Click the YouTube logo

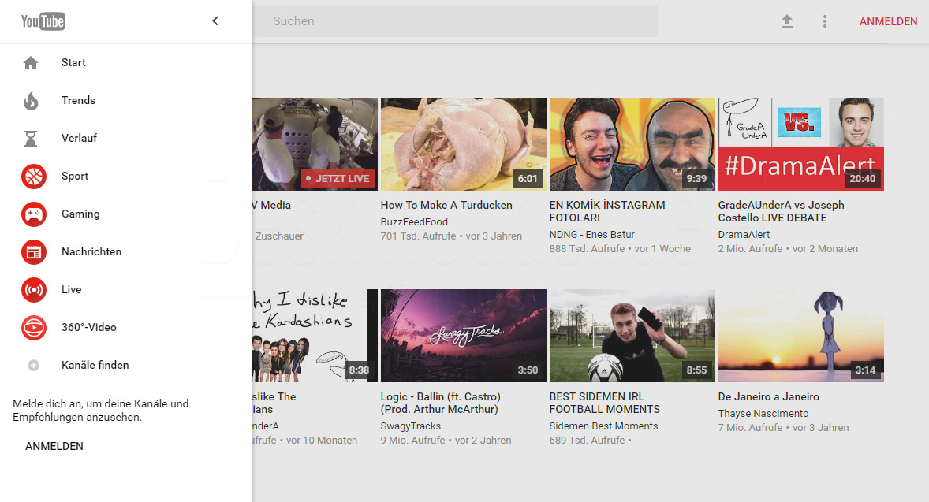coord(43,21)
